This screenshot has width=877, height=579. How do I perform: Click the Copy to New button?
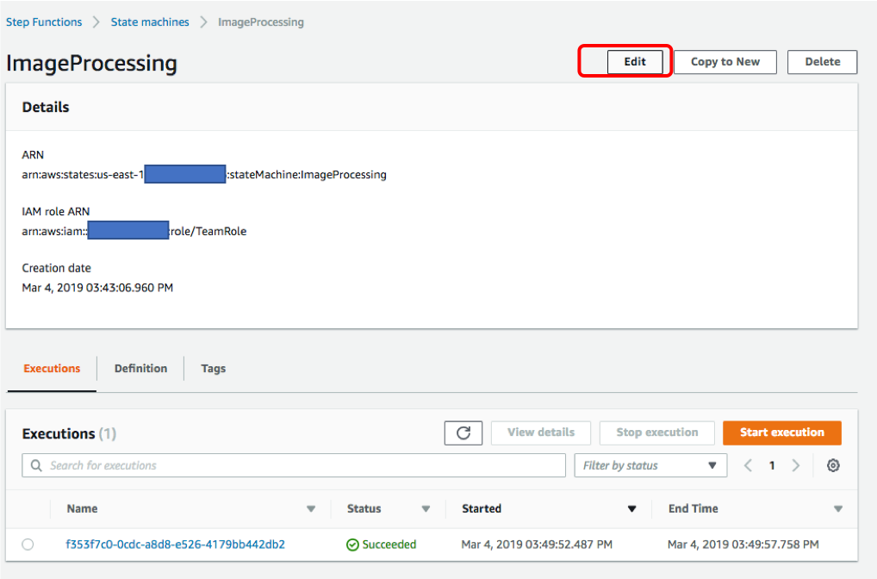pos(725,62)
